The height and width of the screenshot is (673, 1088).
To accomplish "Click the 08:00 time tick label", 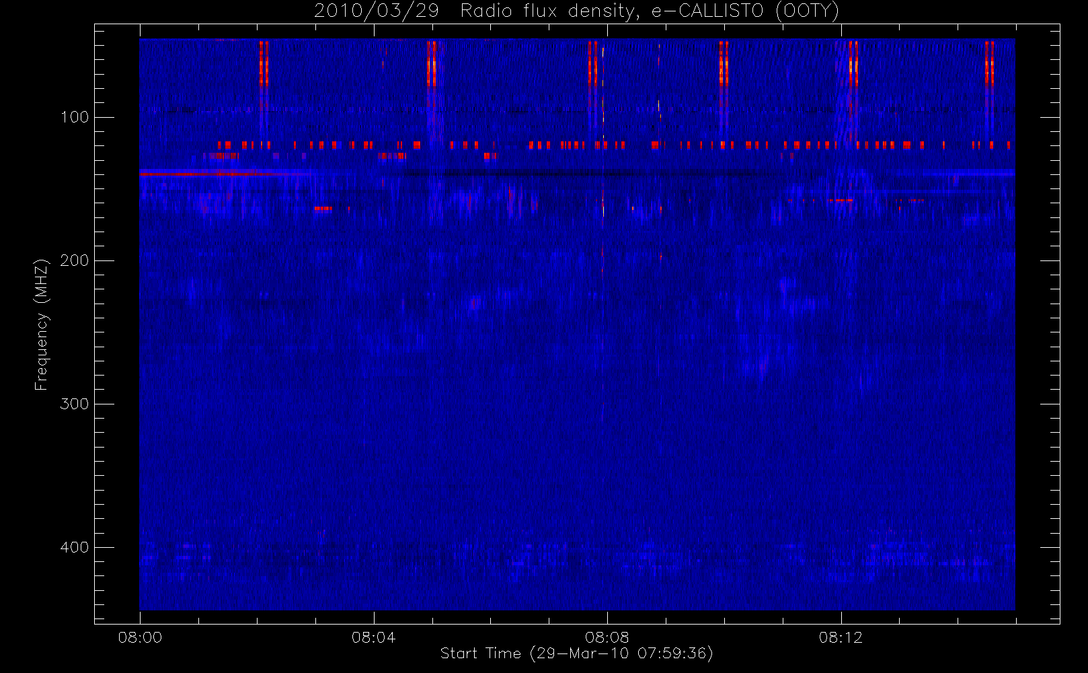I will click(140, 637).
